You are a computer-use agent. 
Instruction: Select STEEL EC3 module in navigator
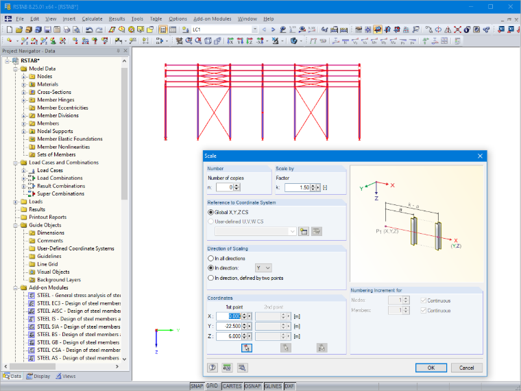(x=79, y=303)
